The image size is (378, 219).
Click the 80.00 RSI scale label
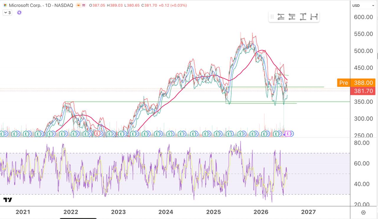362,143
